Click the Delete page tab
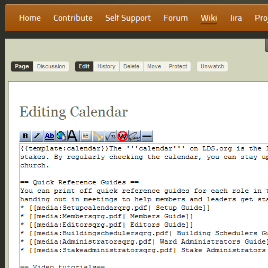268x268 pixels. [131, 66]
